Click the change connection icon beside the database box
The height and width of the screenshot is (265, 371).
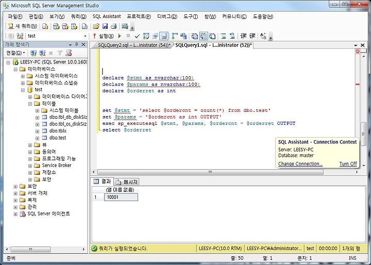[x=20, y=36]
